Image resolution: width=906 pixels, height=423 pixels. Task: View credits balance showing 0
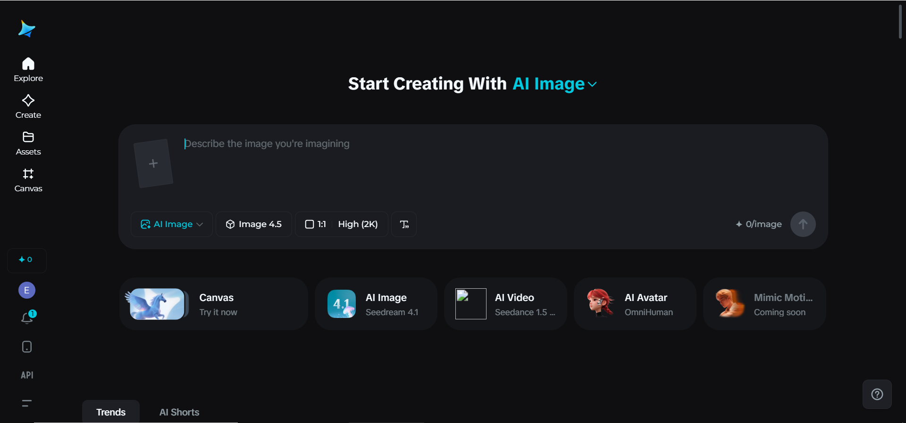point(26,260)
